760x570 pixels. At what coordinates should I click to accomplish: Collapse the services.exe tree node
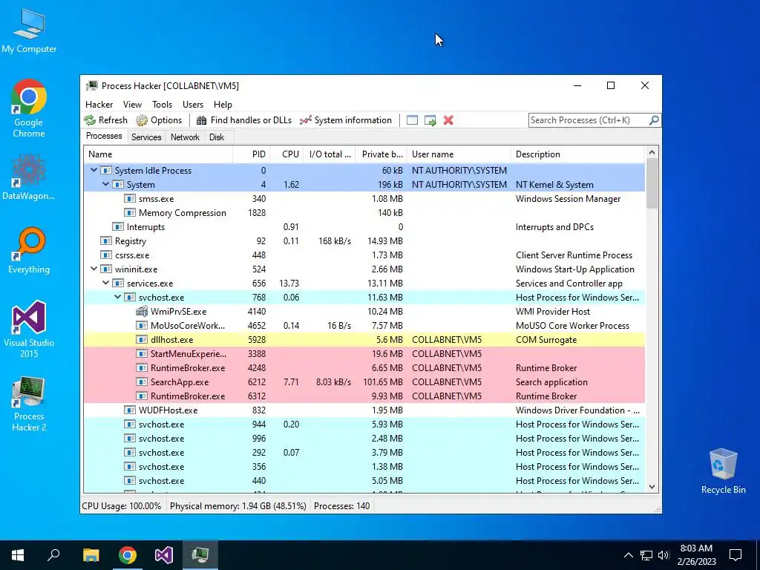point(105,283)
